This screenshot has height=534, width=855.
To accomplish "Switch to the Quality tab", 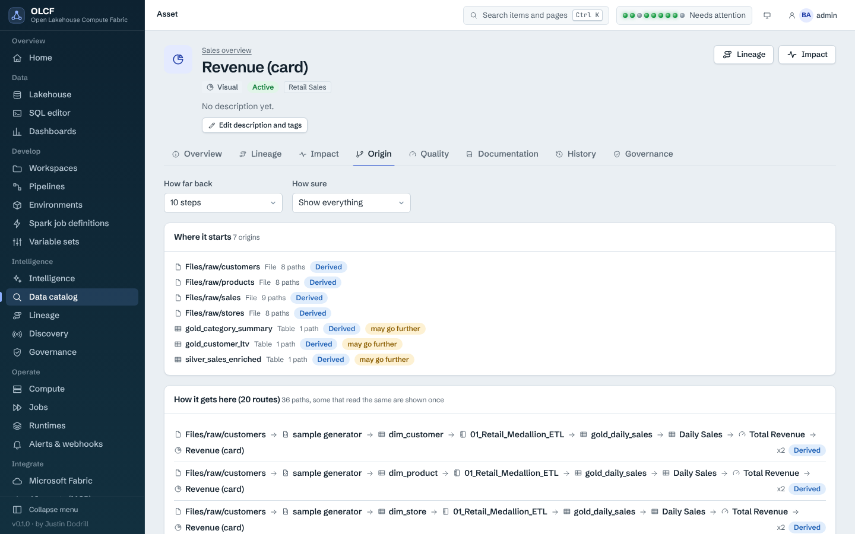I will 429,154.
